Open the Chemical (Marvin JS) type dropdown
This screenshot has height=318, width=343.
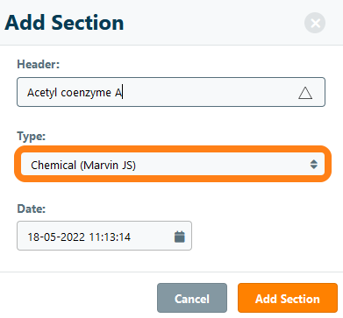(173, 165)
